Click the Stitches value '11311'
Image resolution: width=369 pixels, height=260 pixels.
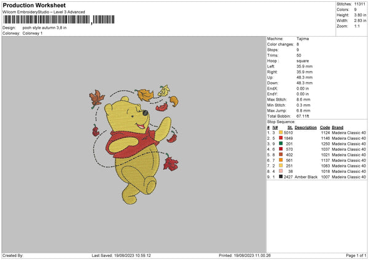pyautogui.click(x=360, y=4)
